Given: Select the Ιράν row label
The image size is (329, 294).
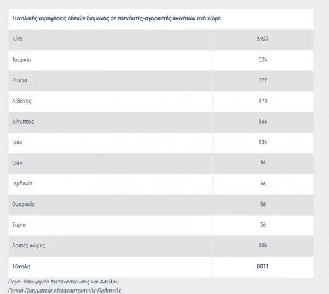Looking at the screenshot, I should point(17,142).
